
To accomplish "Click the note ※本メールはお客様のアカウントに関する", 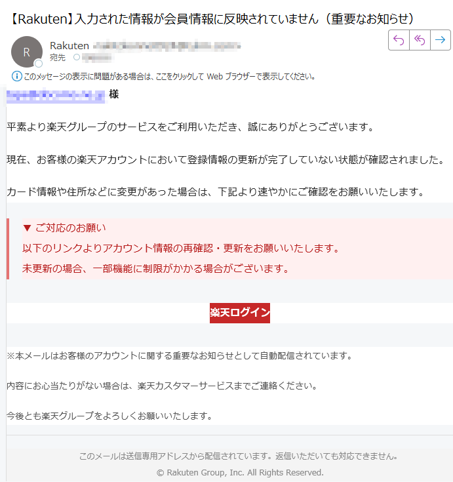I will click(180, 355).
